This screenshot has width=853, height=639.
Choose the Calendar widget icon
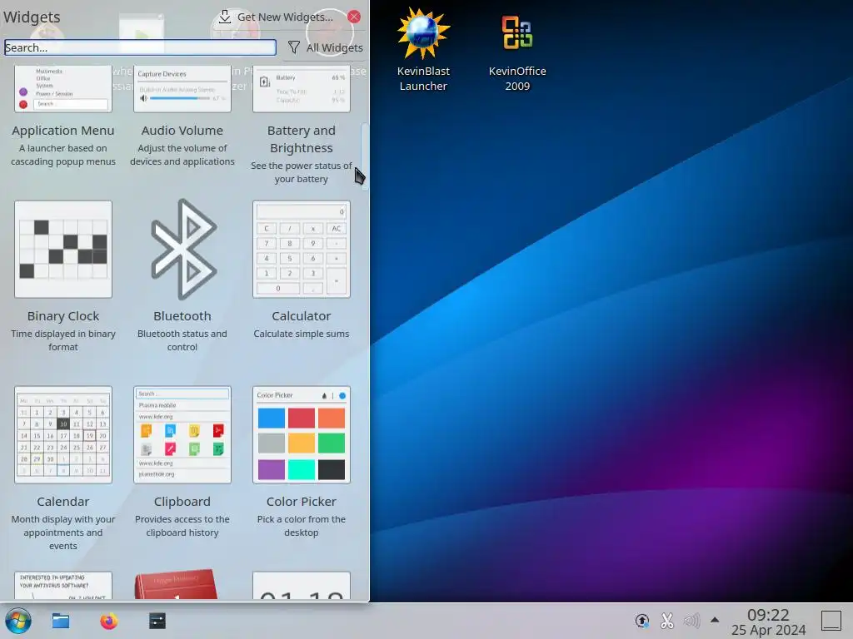[x=63, y=434]
